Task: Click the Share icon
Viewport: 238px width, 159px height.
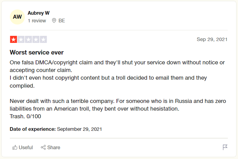Action: tap(43, 147)
